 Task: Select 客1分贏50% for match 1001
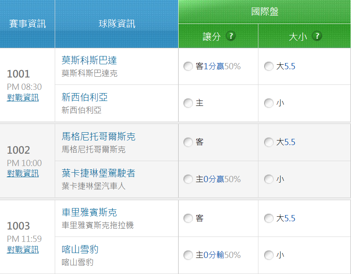click(188, 66)
